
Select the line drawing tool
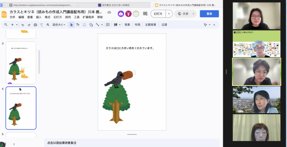98,25
